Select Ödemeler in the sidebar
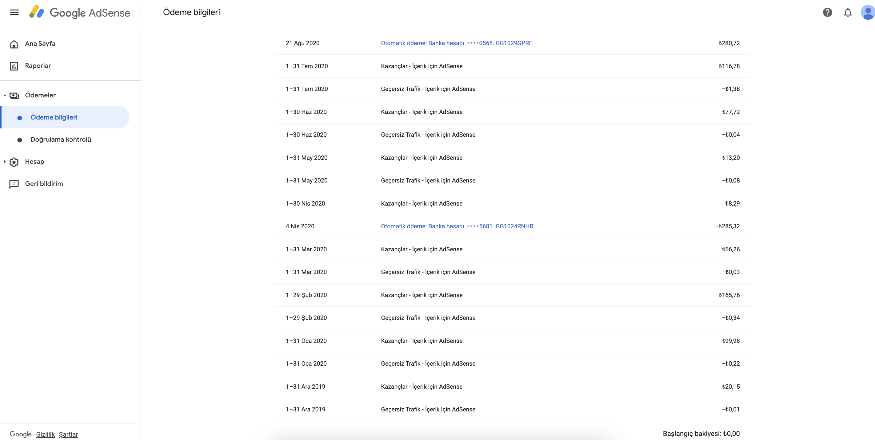Screen dimensions: 875x440 point(40,95)
